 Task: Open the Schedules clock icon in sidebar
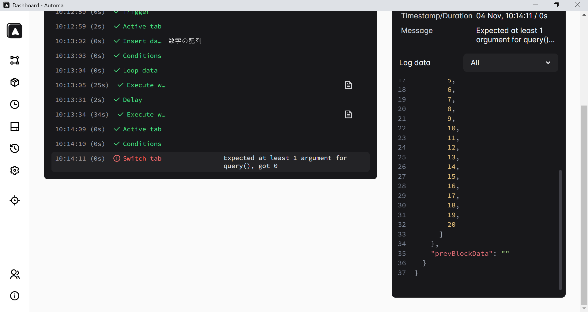pos(14,104)
